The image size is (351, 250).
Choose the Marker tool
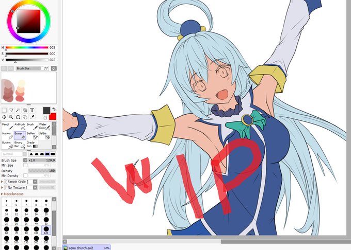pyautogui.click(x=7, y=135)
